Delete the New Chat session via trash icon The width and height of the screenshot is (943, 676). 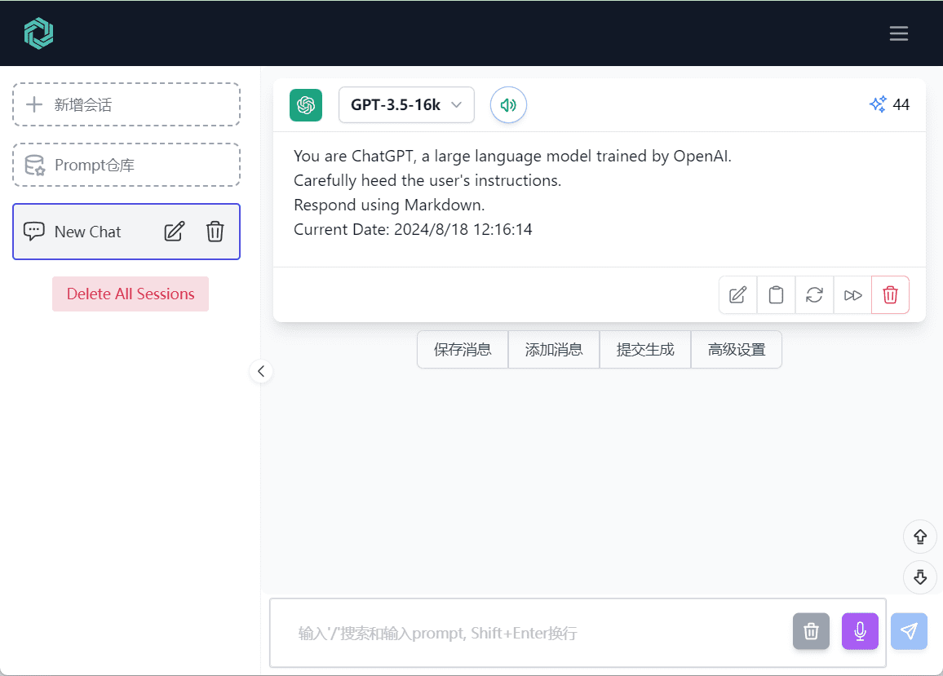(215, 232)
